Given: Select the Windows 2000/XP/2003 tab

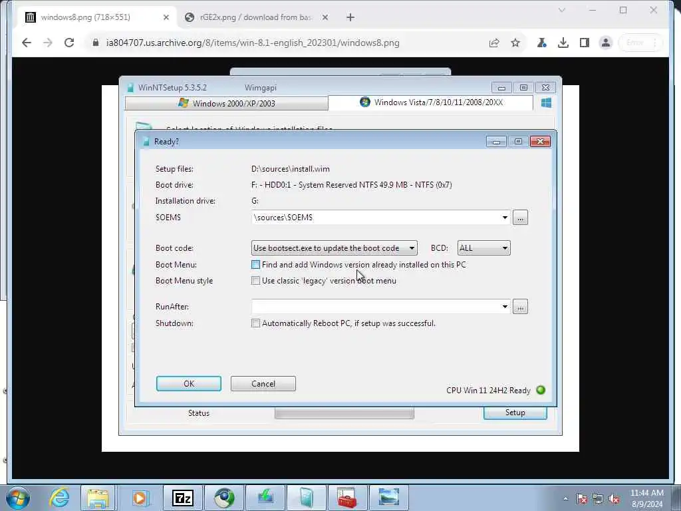Looking at the screenshot, I should point(226,103).
